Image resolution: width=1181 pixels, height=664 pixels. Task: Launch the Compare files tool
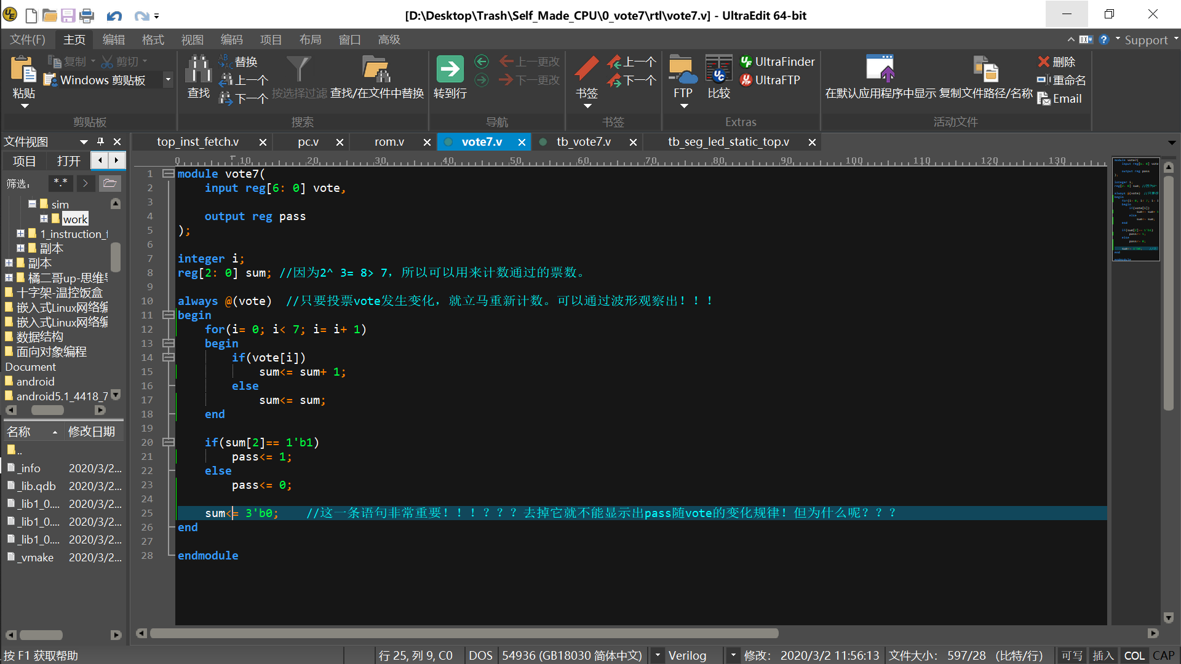pos(718,69)
